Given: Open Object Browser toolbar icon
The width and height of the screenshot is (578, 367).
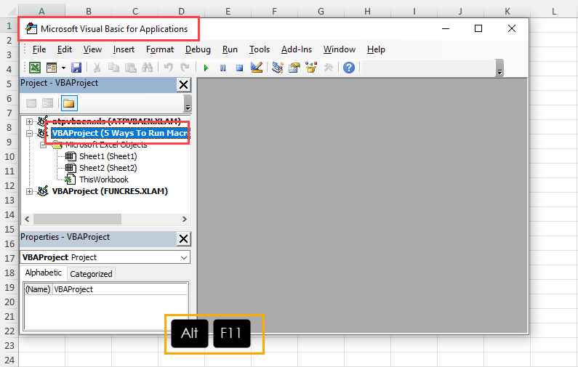Looking at the screenshot, I should pos(311,68).
